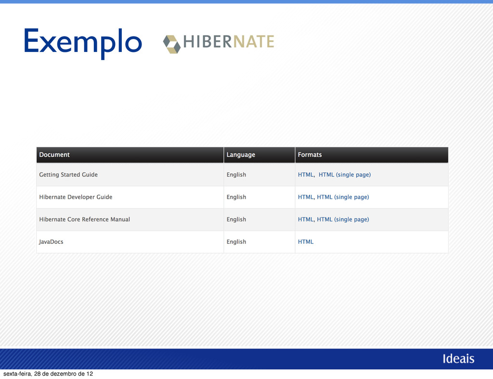This screenshot has height=379, width=493.
Task: Click the Ideais footer logo text
Action: coord(458,359)
